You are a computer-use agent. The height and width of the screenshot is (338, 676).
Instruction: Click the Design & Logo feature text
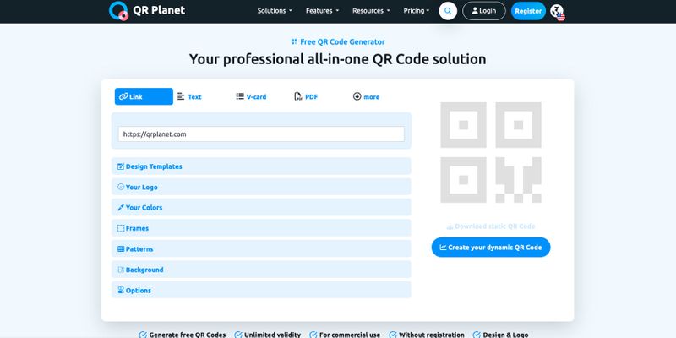click(x=505, y=335)
